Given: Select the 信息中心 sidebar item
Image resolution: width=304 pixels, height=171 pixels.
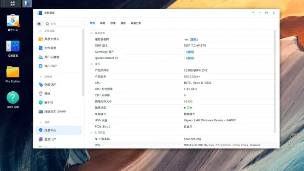Looking at the screenshot, I should (x=59, y=130).
